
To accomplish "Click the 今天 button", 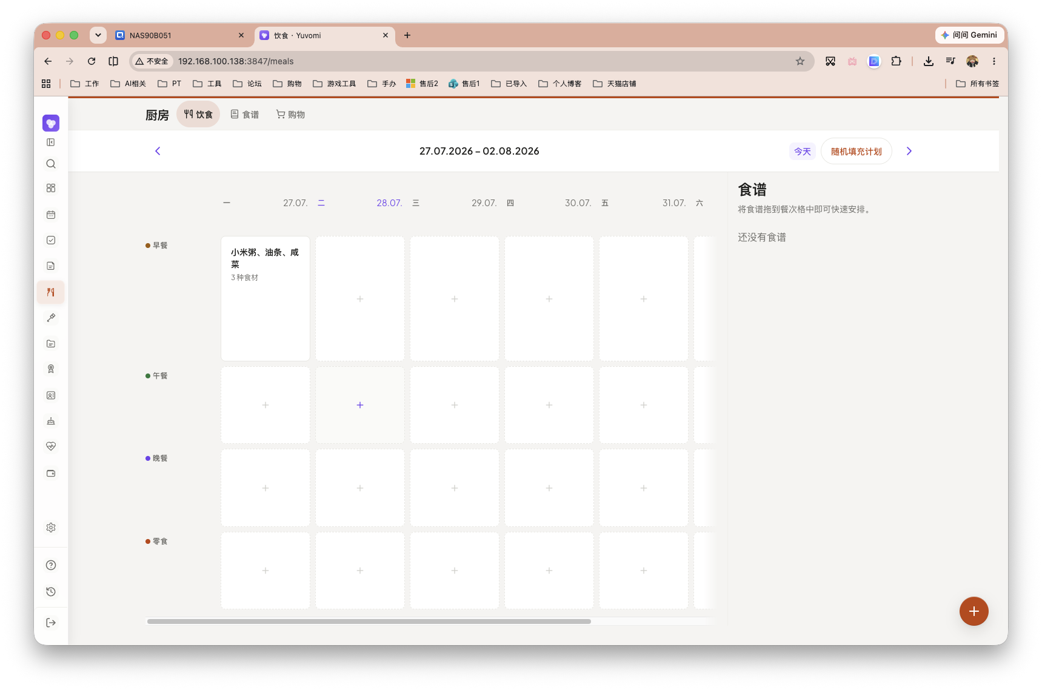I will [803, 152].
